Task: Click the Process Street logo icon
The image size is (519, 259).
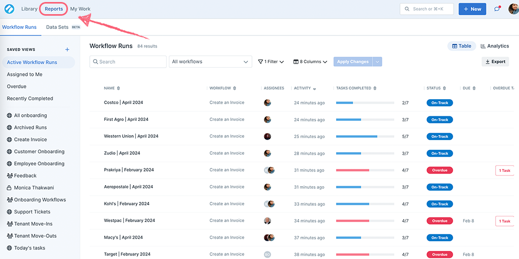Action: tap(9, 9)
